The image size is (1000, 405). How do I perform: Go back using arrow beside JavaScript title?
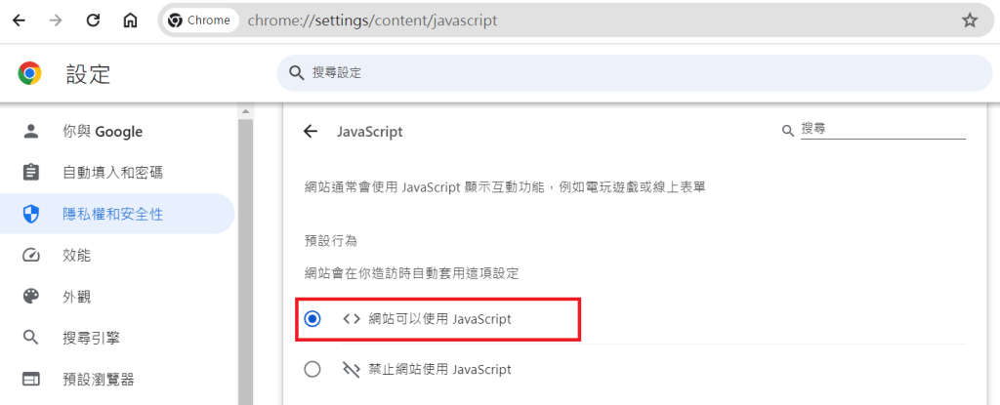[311, 131]
